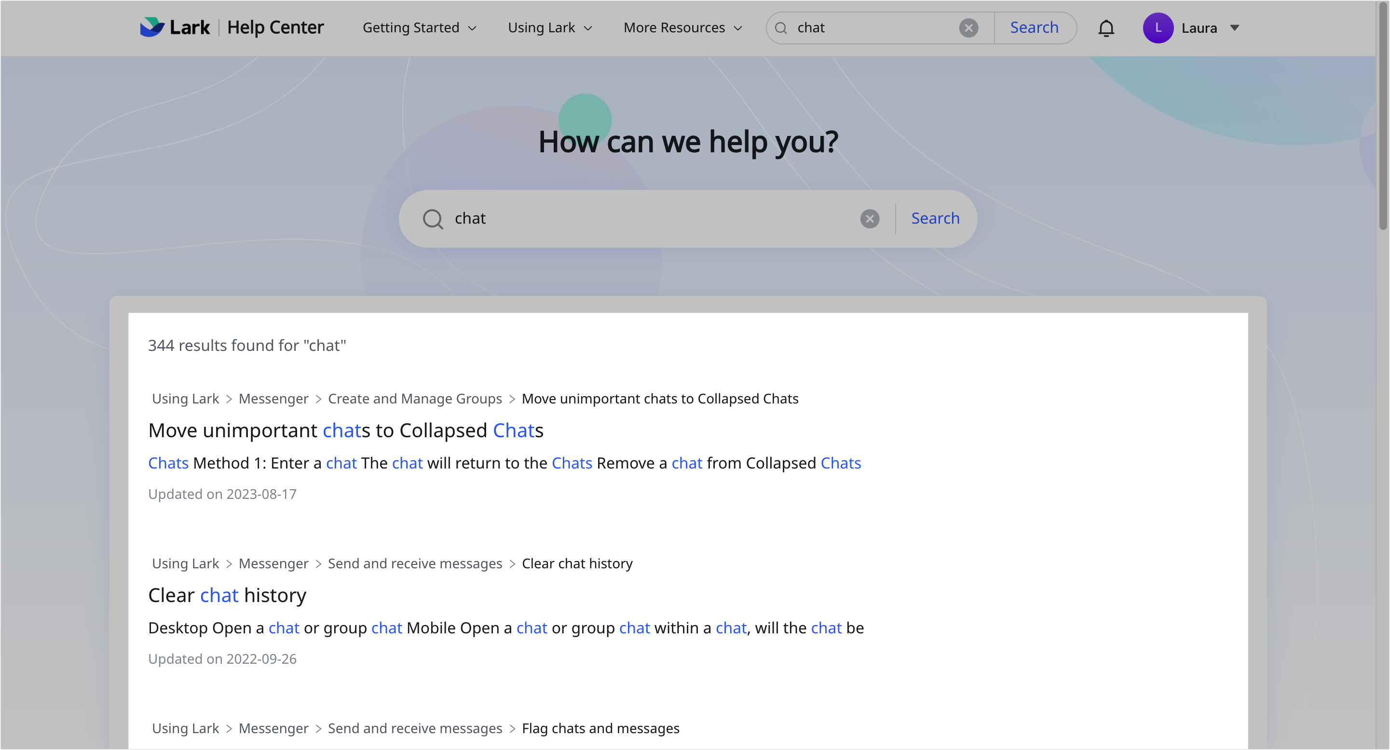Click Laura's profile avatar
Viewport: 1390px width, 750px height.
coord(1158,27)
